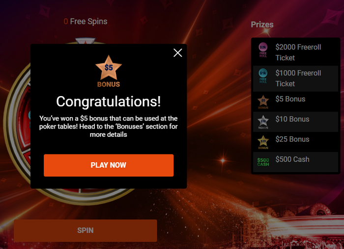Select the $500 Cash prize label

(292, 159)
